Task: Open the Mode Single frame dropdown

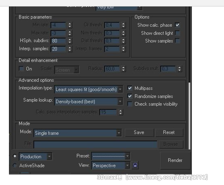Action: tap(78, 133)
